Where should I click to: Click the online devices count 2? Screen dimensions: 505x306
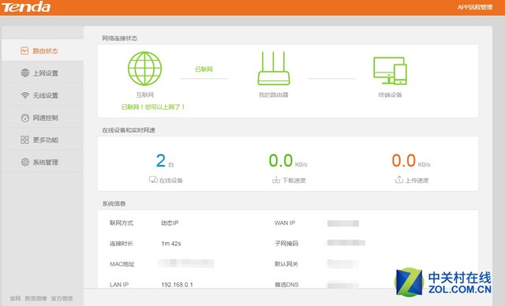point(161,161)
